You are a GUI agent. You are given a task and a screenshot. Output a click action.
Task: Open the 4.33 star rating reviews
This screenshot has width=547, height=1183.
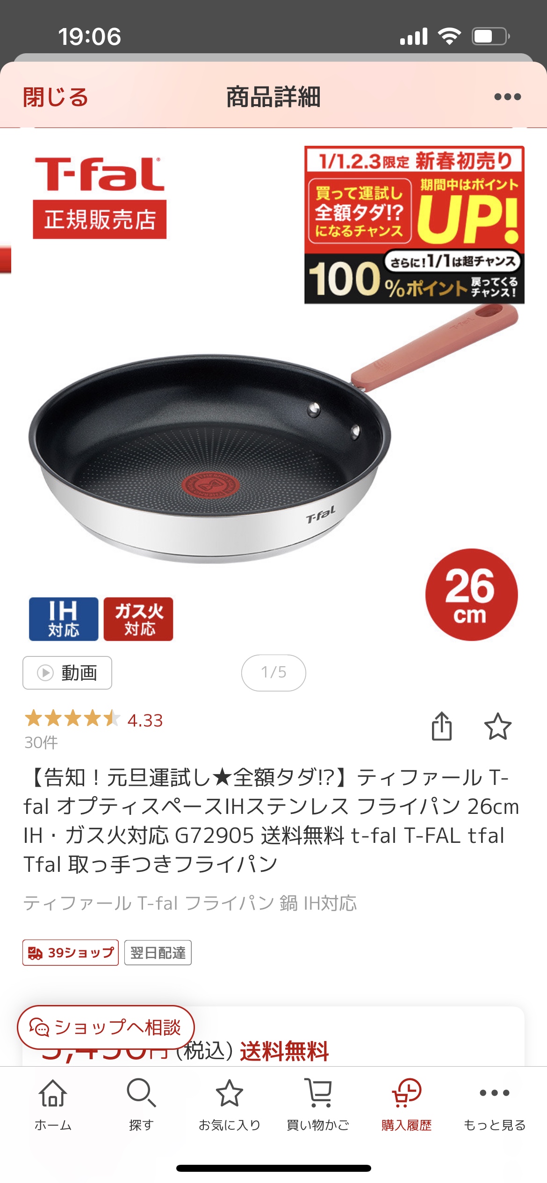click(94, 720)
